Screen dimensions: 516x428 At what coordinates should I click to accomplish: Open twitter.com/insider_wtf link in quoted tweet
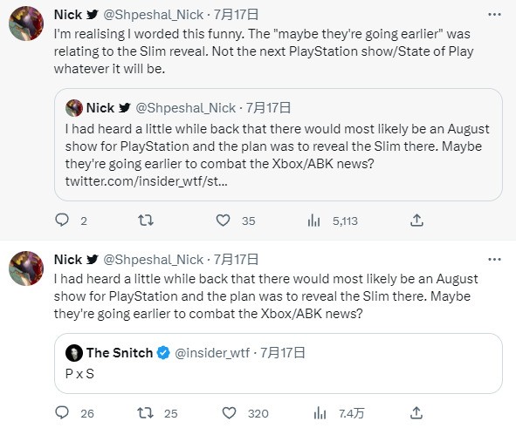click(x=146, y=181)
